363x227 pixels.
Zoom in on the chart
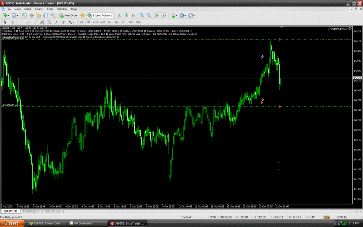point(141,16)
